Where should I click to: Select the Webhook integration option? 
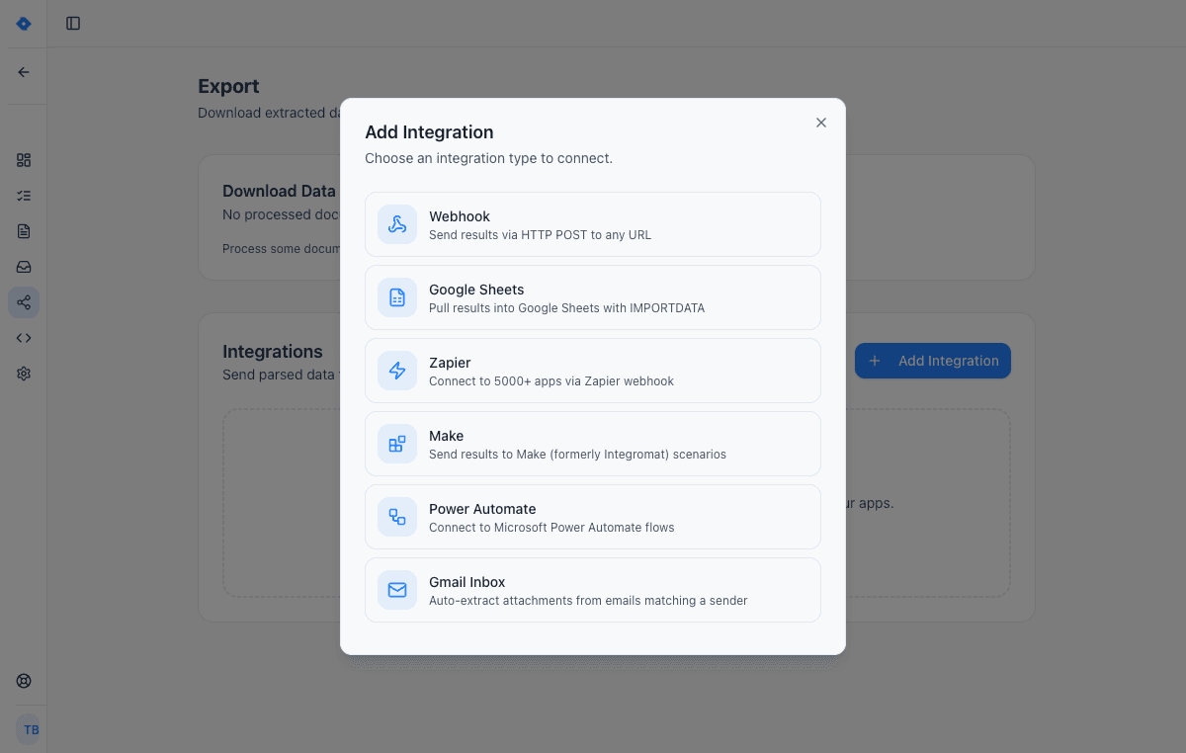[592, 224]
